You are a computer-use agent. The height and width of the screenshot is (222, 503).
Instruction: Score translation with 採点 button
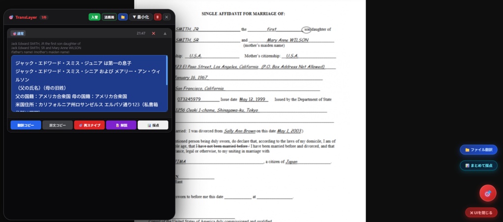click(153, 125)
